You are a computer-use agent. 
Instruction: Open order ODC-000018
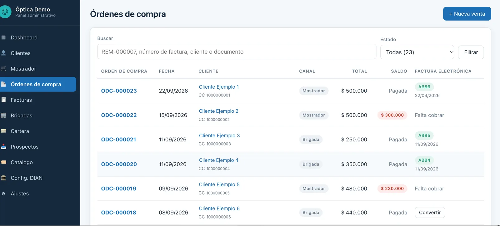(x=119, y=213)
